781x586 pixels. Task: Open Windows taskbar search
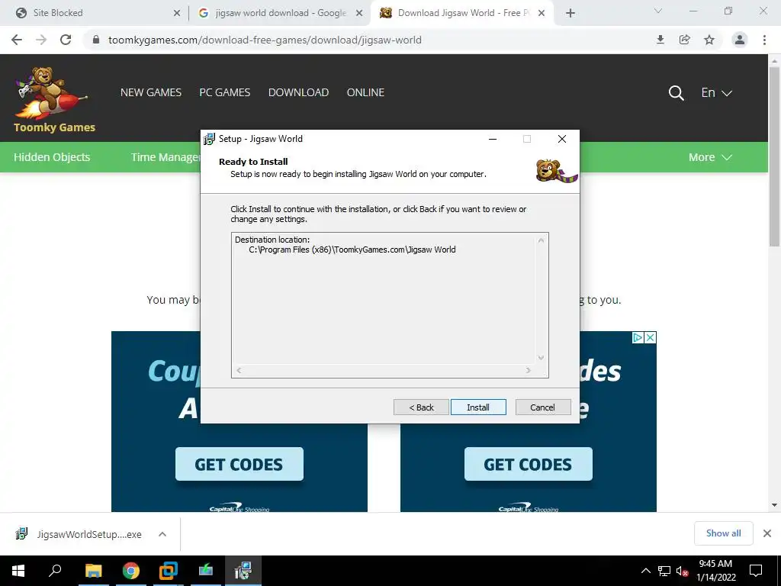pyautogui.click(x=55, y=571)
